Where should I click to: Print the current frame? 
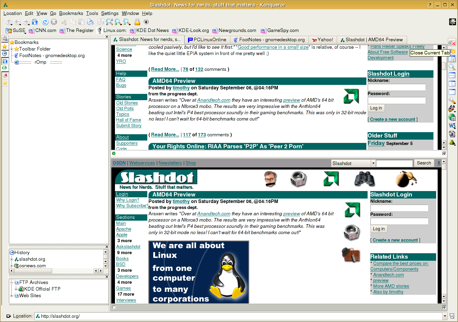(101, 22)
